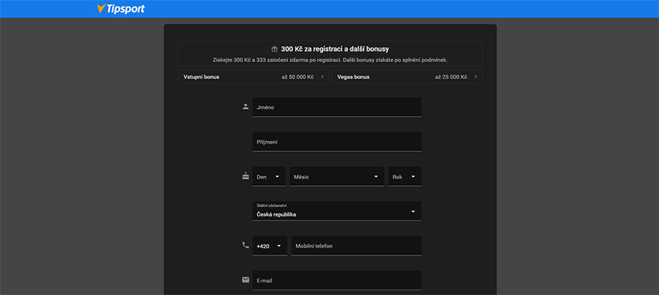Click the envelope icon beside E-mail

coord(245,280)
